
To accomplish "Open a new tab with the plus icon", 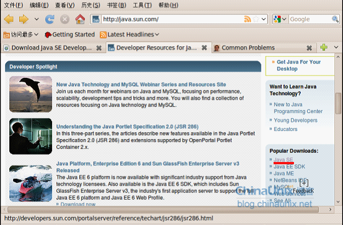I will (324, 47).
